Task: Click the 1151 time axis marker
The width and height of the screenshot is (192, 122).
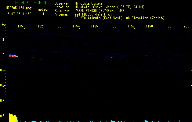Action: [21, 26]
